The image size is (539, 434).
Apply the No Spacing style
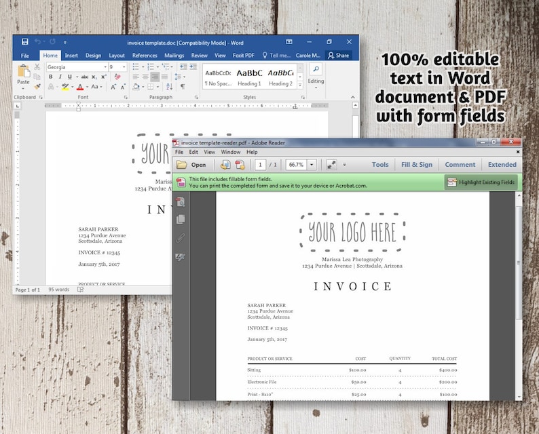[218, 78]
